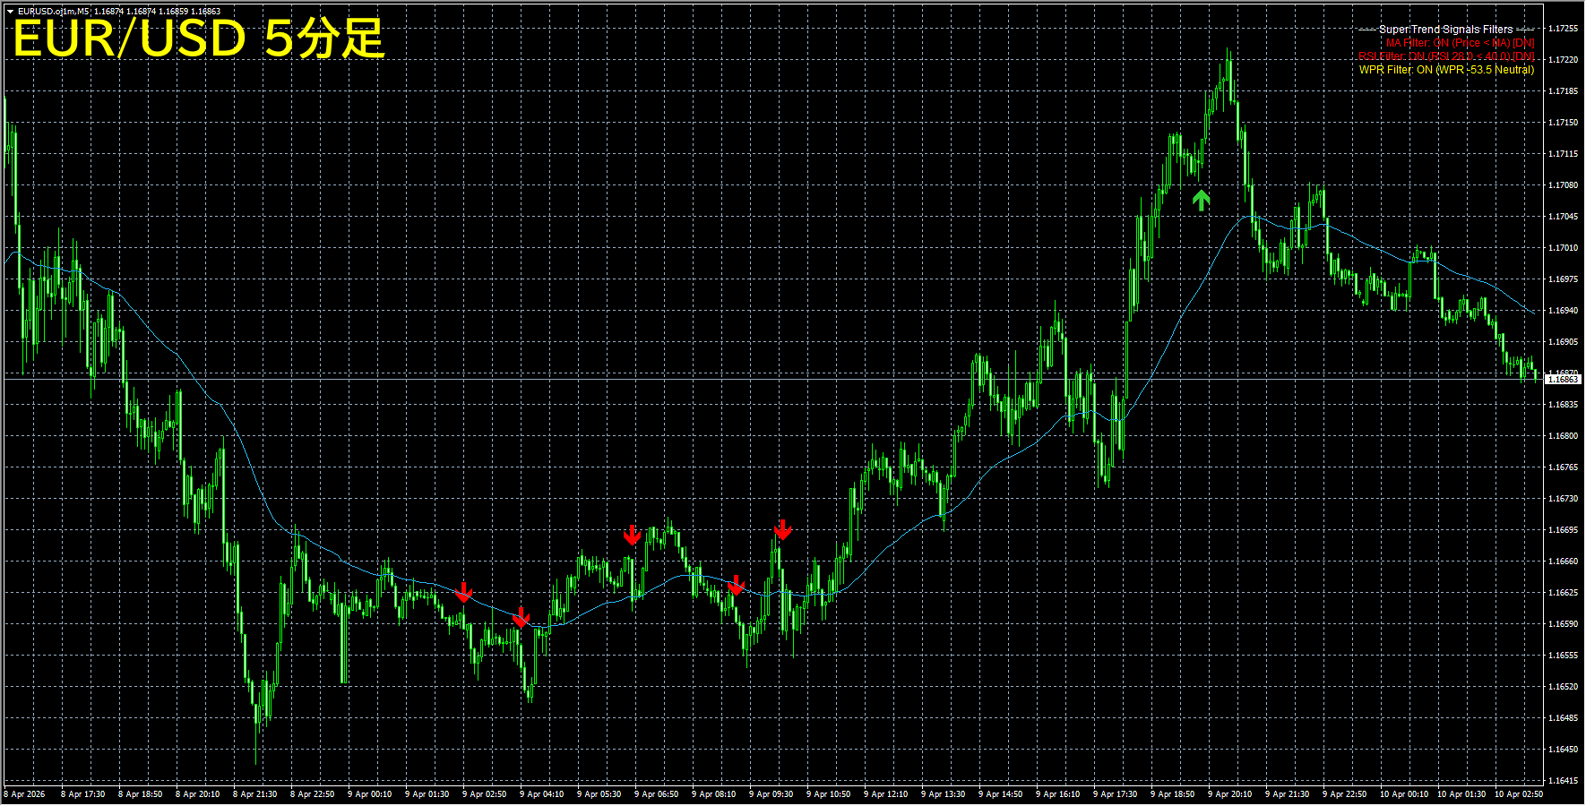Click 1.16450 on the price scale
Image resolution: width=1586 pixels, height=806 pixels.
pyautogui.click(x=1564, y=750)
